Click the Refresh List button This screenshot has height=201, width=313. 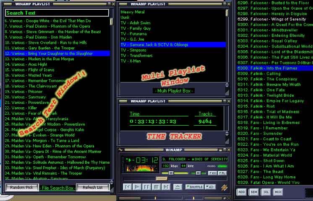tap(93, 188)
